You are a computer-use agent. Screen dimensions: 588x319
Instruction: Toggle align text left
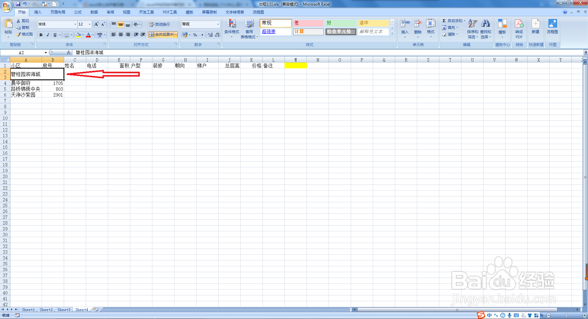pyautogui.click(x=114, y=35)
